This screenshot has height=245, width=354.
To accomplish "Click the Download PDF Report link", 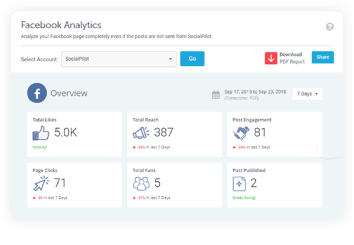I will click(292, 58).
